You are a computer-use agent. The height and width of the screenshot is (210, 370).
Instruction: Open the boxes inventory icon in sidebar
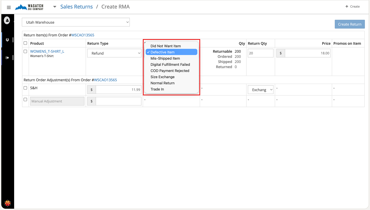coord(7,40)
